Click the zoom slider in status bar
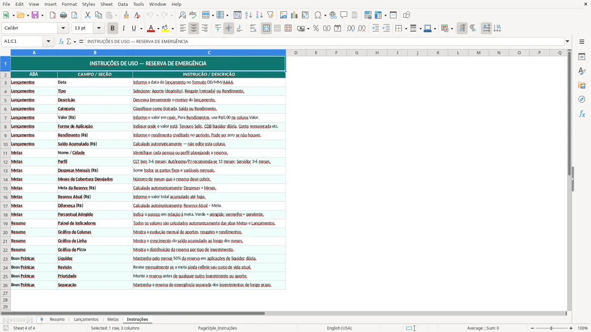The height and width of the screenshot is (332, 591). coord(552,328)
